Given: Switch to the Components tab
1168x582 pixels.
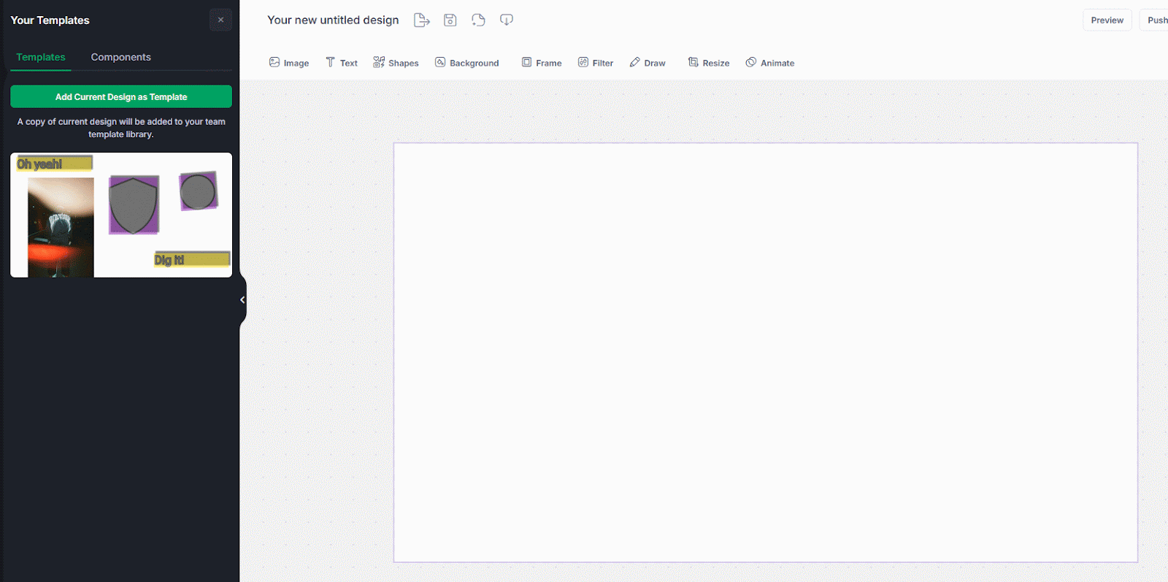Looking at the screenshot, I should 120,57.
